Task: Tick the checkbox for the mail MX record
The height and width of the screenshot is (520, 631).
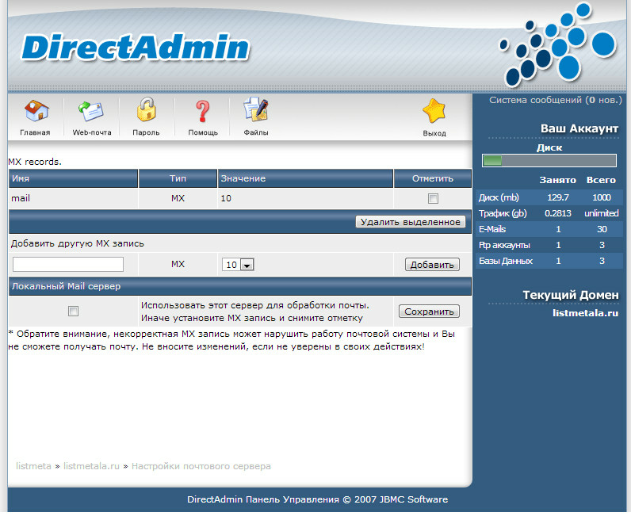Action: pyautogui.click(x=433, y=198)
